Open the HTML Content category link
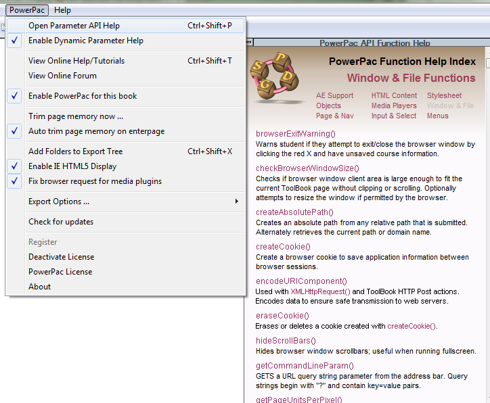 (x=394, y=95)
